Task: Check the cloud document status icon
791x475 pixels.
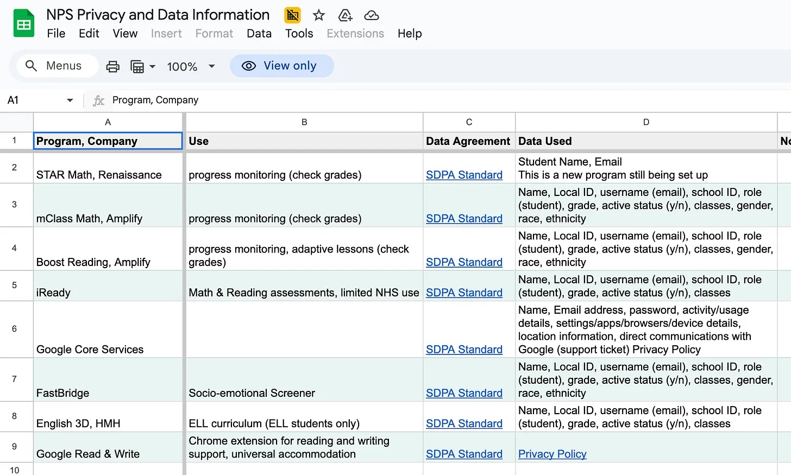Action: click(372, 15)
